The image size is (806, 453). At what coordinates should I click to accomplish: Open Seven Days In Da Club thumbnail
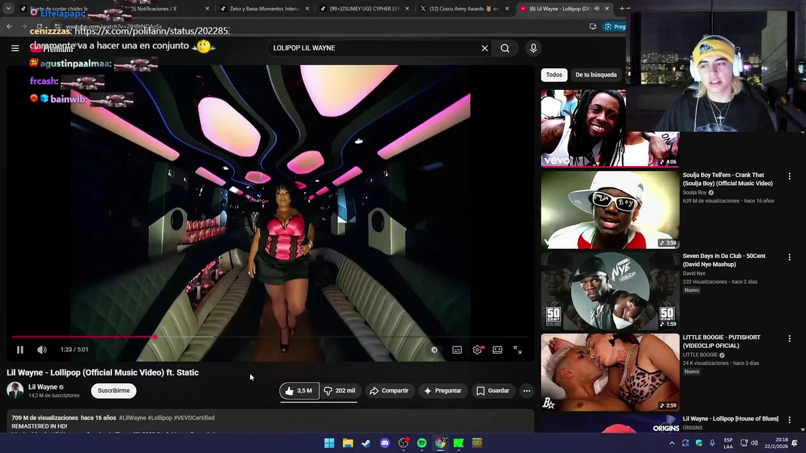(x=610, y=291)
